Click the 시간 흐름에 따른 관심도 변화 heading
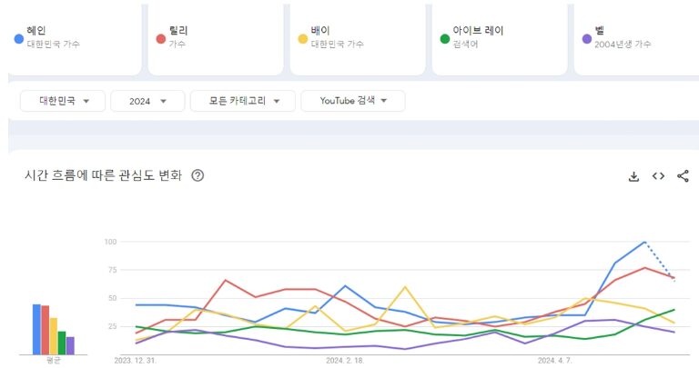Image resolution: width=699 pixels, height=368 pixels. point(103,175)
